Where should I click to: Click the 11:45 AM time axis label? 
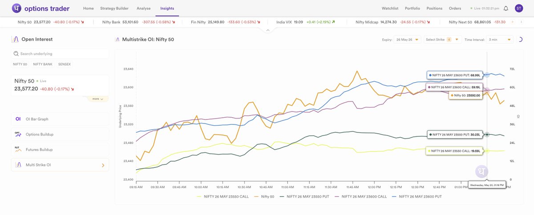tap(352, 187)
